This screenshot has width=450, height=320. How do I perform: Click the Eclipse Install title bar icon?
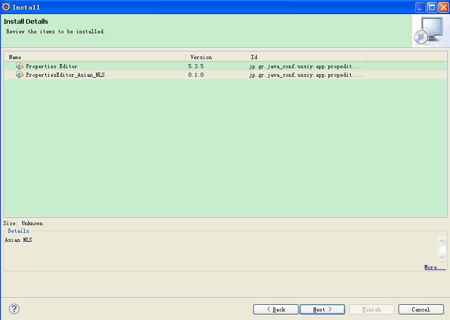(x=6, y=7)
